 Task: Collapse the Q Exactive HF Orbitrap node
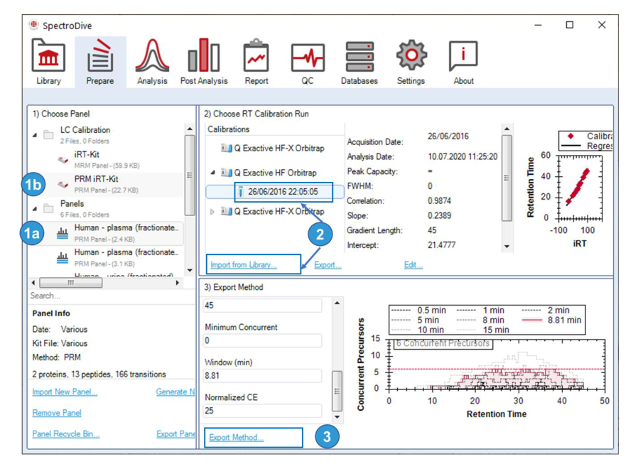click(212, 173)
